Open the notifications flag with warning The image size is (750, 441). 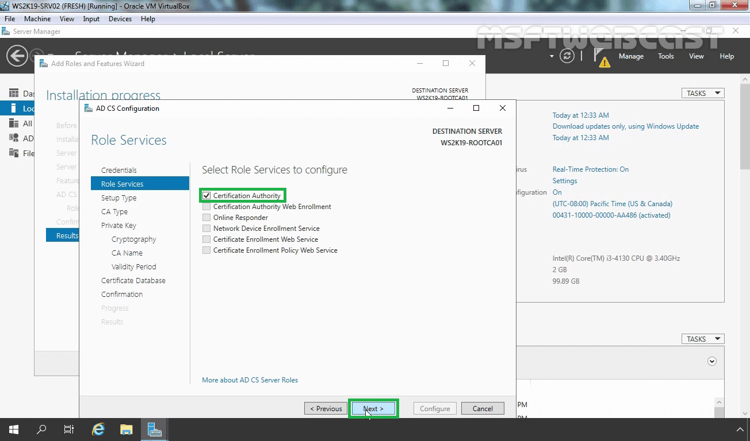(x=602, y=57)
